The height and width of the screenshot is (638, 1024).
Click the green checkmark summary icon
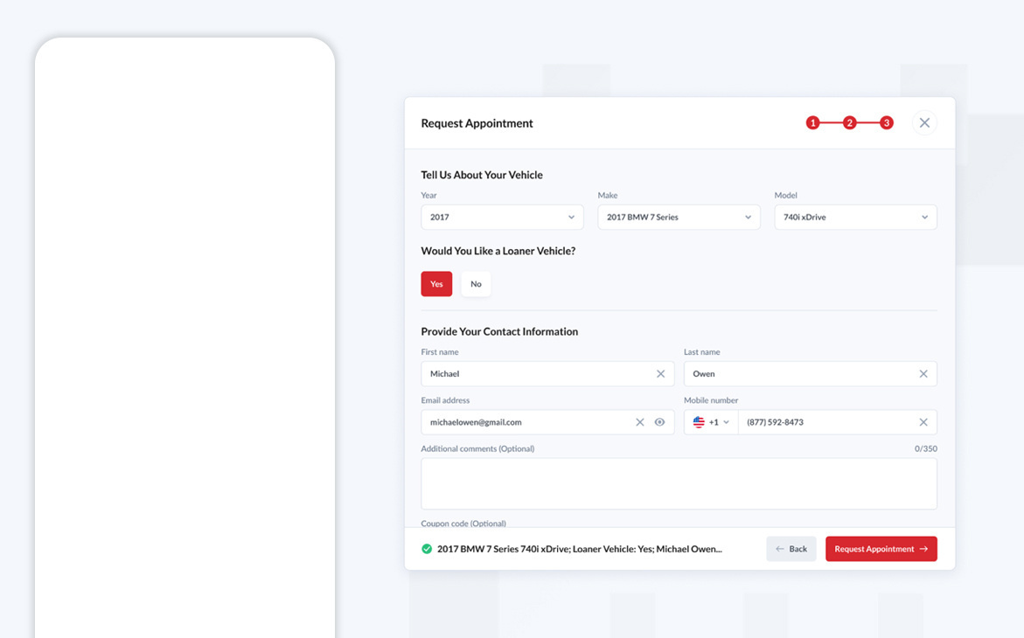coord(427,549)
